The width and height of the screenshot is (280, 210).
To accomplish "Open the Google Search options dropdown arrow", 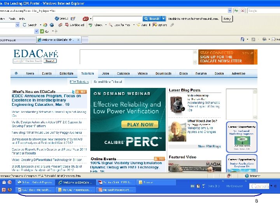I will click(x=40, y=25).
